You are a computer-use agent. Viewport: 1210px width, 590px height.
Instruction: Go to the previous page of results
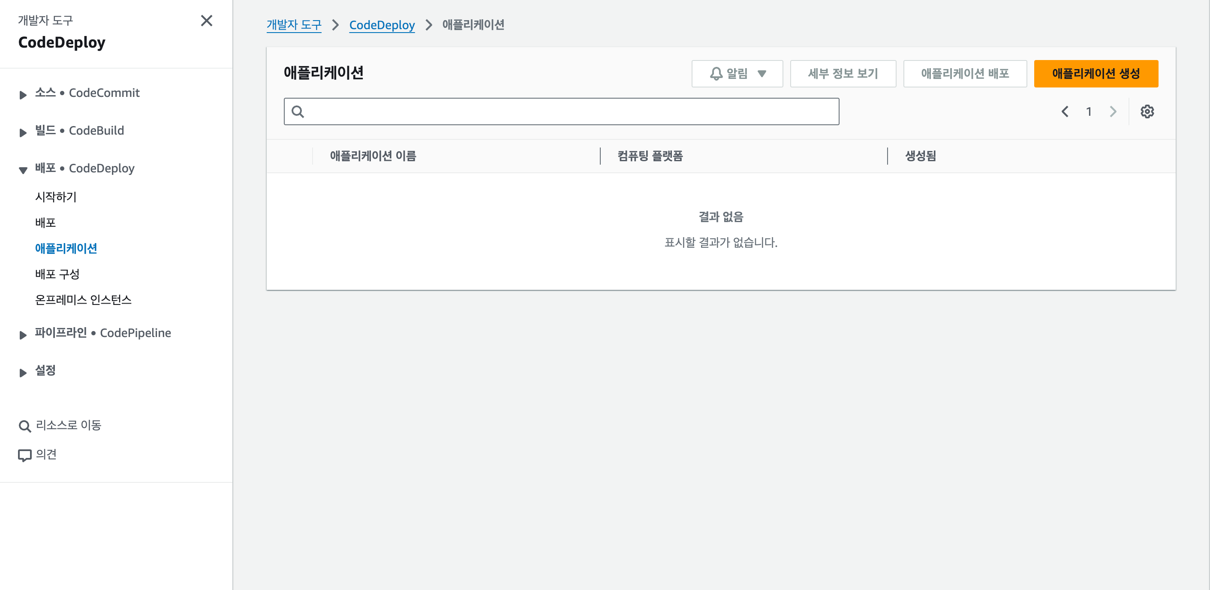coord(1064,111)
